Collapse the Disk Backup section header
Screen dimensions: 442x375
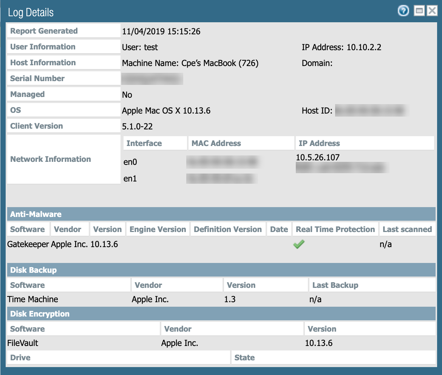click(33, 270)
